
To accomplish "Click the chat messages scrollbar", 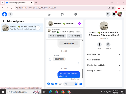I will point(82,73).
